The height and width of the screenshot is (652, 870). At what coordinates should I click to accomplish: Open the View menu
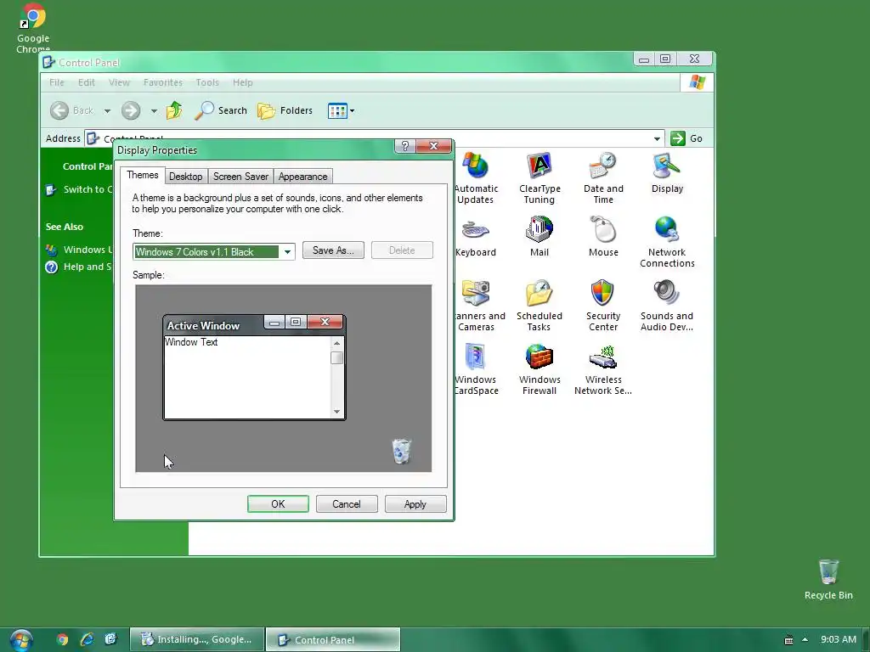[119, 82]
